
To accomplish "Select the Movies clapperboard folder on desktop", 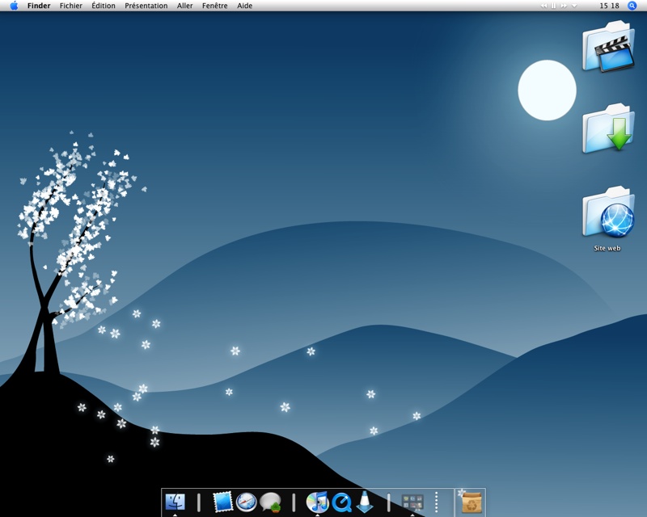I will click(x=608, y=47).
